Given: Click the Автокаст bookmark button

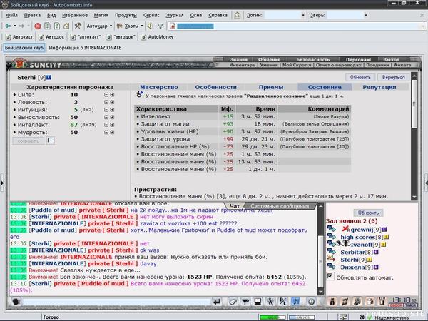Looking at the screenshot, I should [19, 37].
